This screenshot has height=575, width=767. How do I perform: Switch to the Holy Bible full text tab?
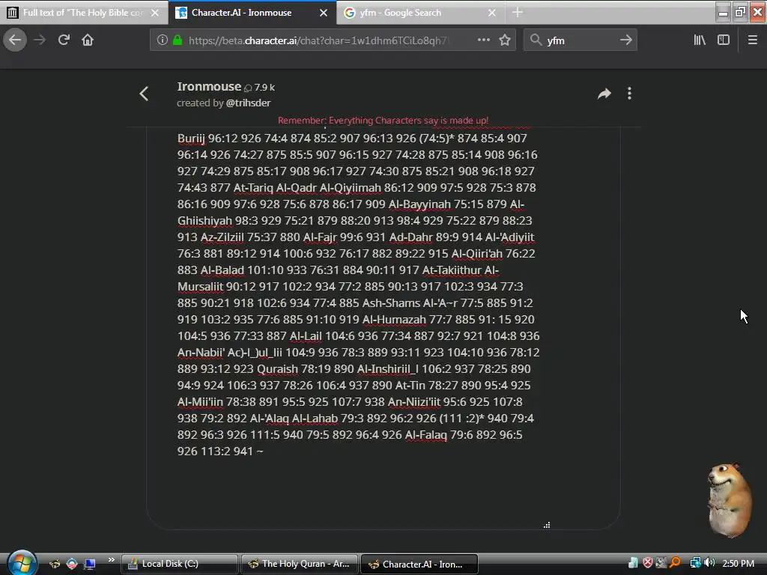tap(83, 13)
